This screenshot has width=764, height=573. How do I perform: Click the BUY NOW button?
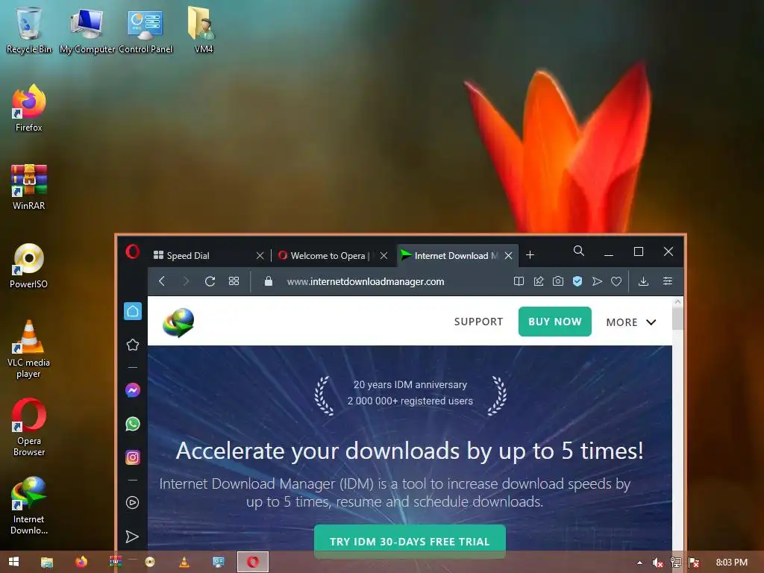[x=555, y=322]
